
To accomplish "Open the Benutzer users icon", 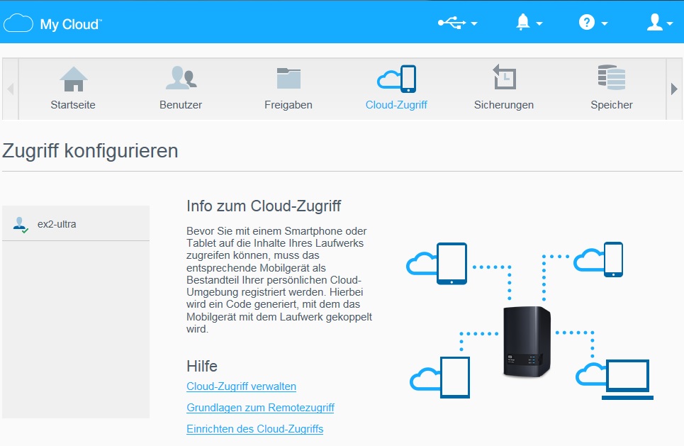I will pyautogui.click(x=181, y=78).
